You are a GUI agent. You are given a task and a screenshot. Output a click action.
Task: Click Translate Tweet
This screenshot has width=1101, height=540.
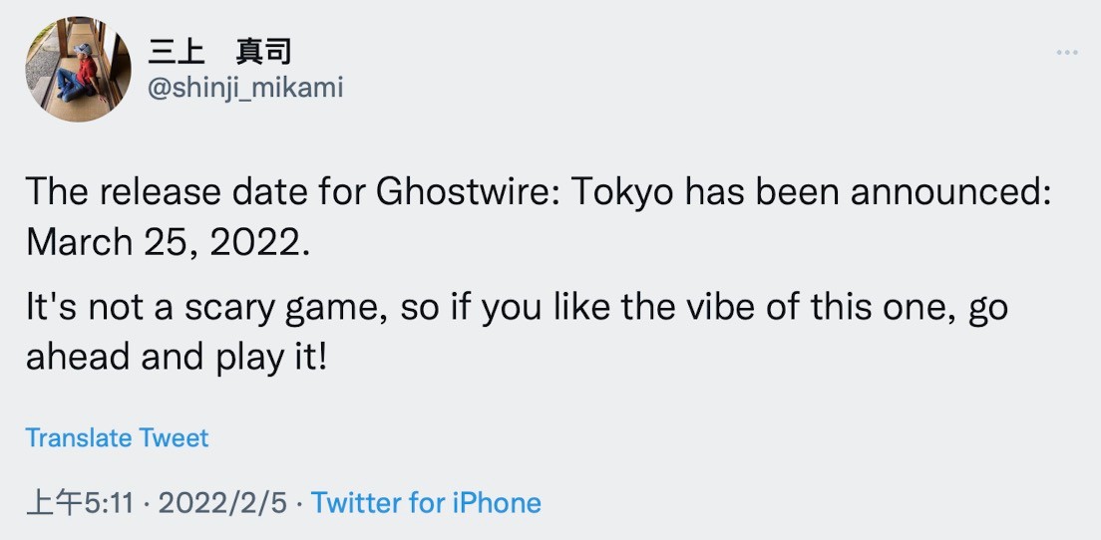[x=117, y=437]
